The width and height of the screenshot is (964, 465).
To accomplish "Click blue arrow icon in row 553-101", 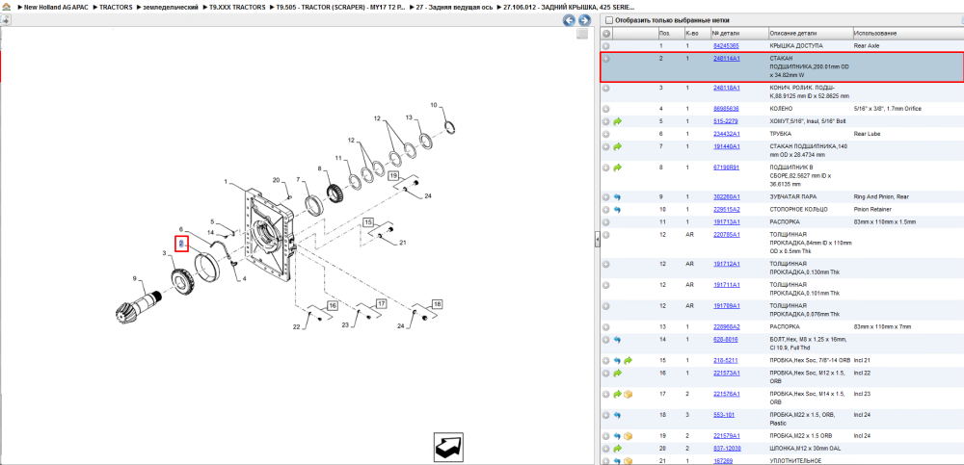I will [617, 415].
